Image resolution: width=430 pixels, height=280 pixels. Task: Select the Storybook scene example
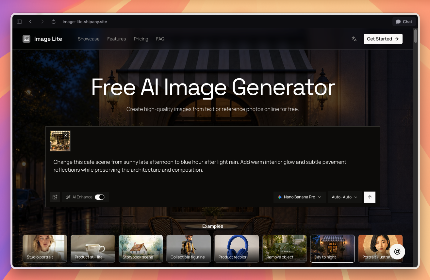point(141,249)
